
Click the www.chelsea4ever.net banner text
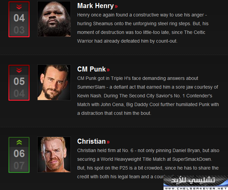196,188
